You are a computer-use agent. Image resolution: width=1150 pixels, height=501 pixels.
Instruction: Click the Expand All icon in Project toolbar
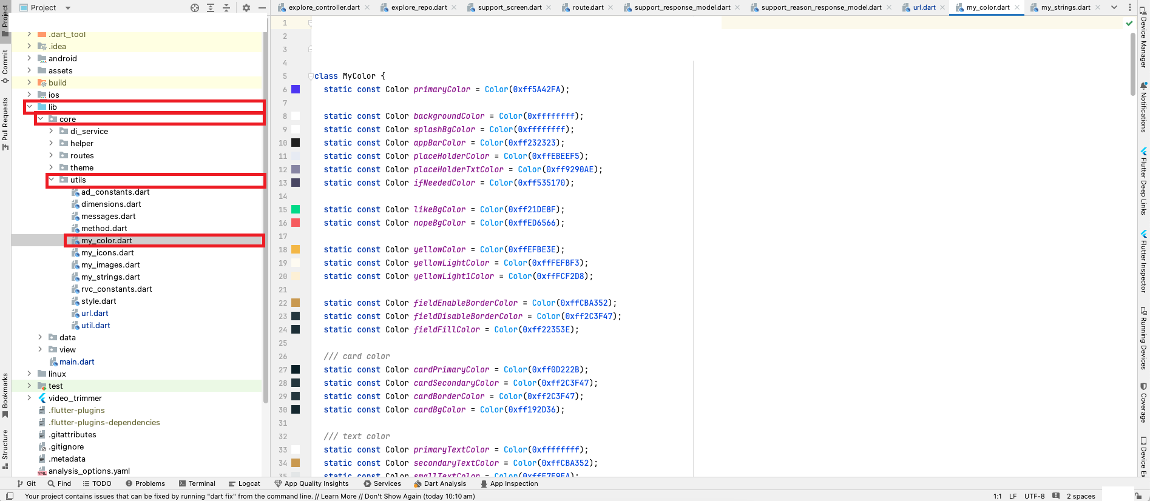(211, 8)
